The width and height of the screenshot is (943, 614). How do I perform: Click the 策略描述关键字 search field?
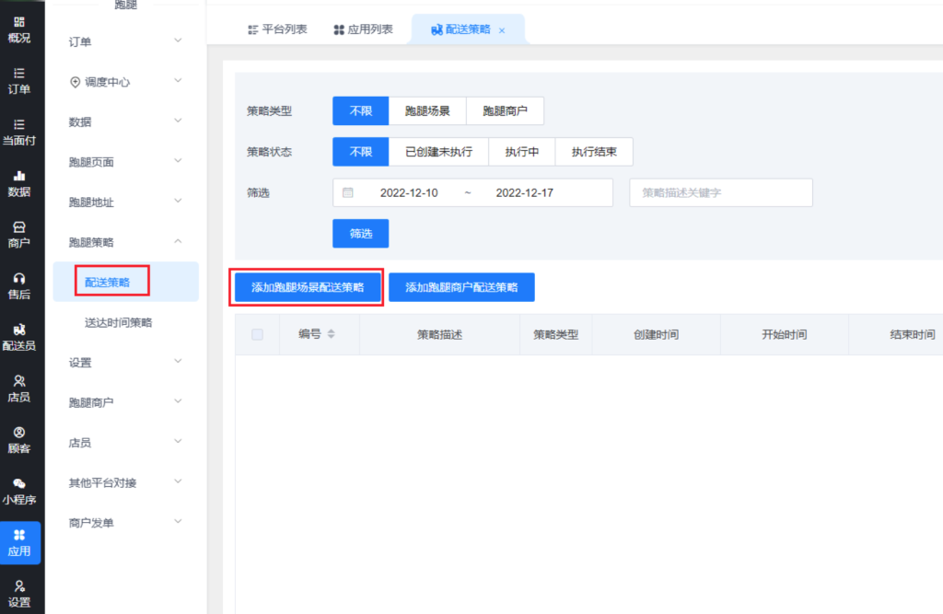click(x=720, y=192)
